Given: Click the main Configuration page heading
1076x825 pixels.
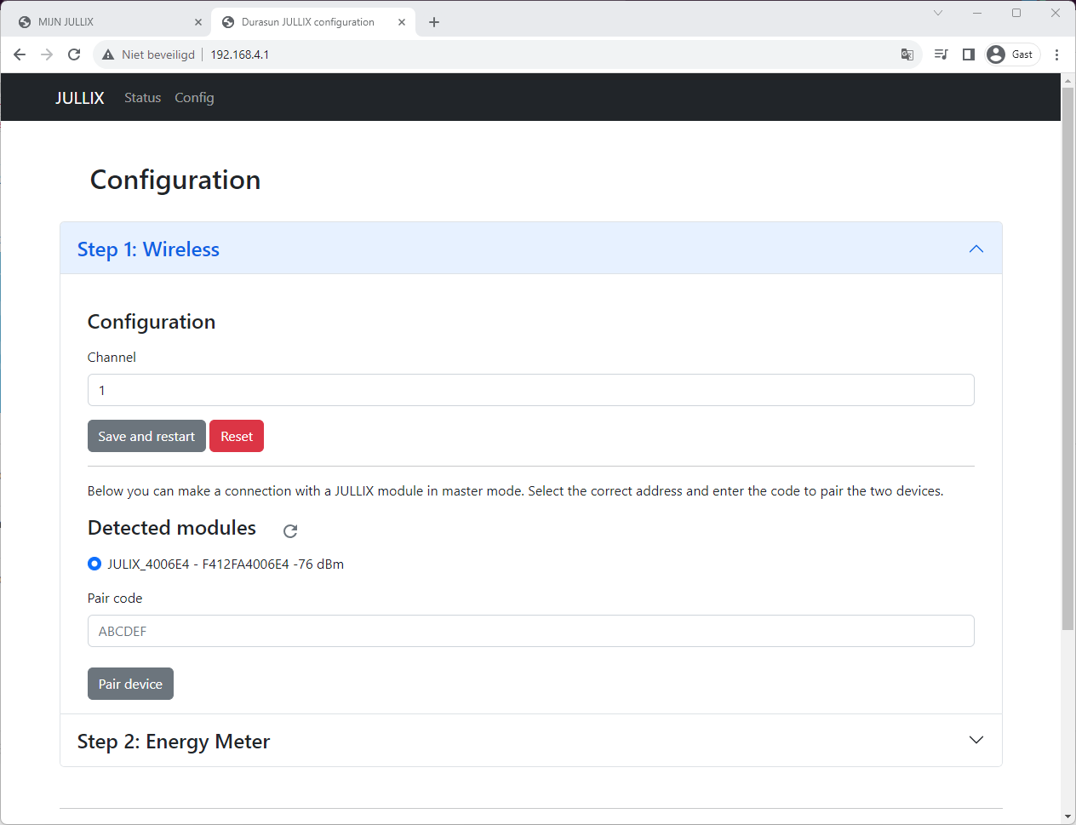Looking at the screenshot, I should 175,180.
